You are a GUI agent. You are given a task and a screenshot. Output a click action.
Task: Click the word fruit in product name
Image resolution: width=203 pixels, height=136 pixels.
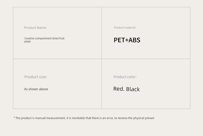[x=62, y=39]
